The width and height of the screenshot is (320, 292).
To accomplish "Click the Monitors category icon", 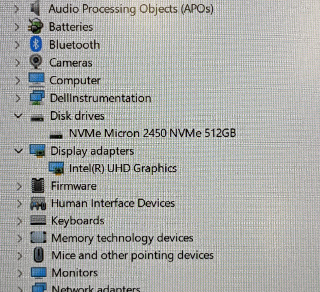I will (38, 273).
